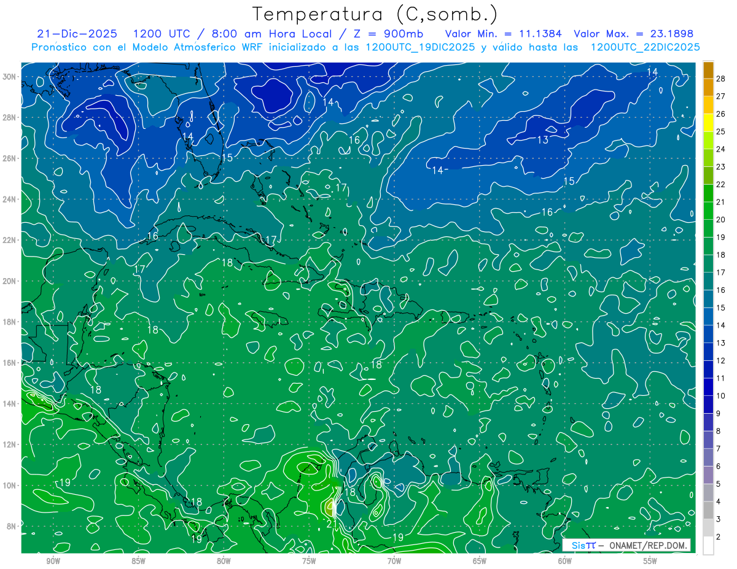
Task: Click the colorbar scale label "12"
Action: click(x=721, y=360)
